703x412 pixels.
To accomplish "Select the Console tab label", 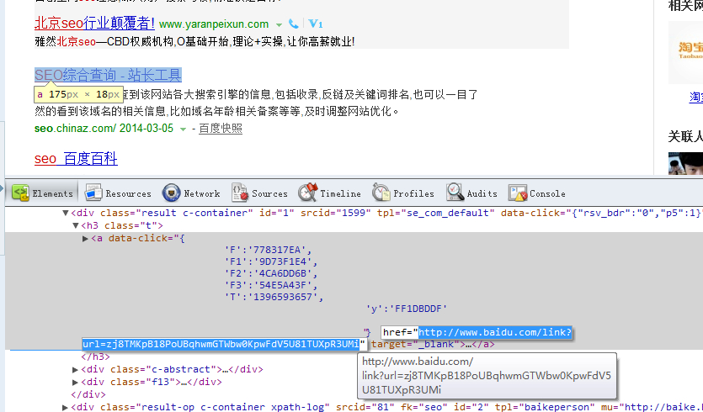I will click(547, 193).
